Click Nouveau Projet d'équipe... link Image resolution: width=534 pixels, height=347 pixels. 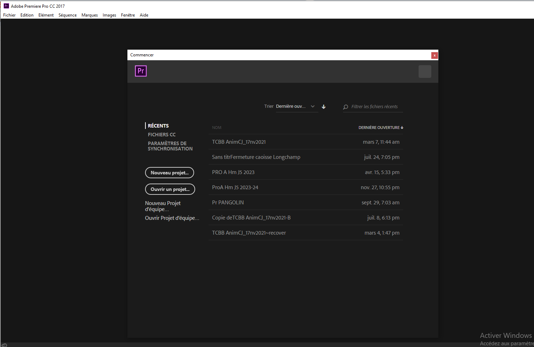coord(163,206)
